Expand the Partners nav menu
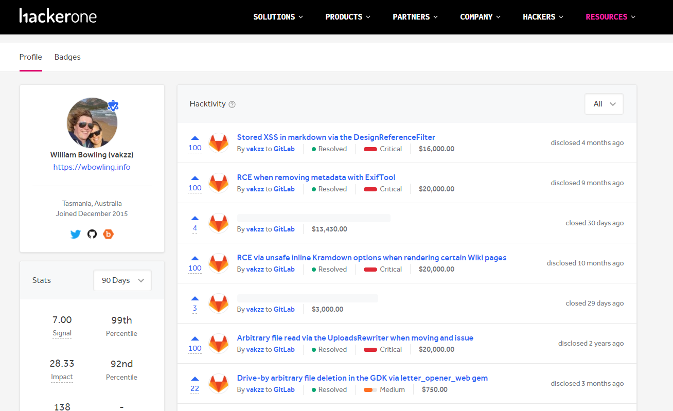 coord(415,17)
